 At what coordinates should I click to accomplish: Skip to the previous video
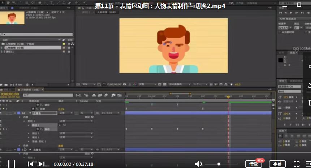(x=31, y=164)
